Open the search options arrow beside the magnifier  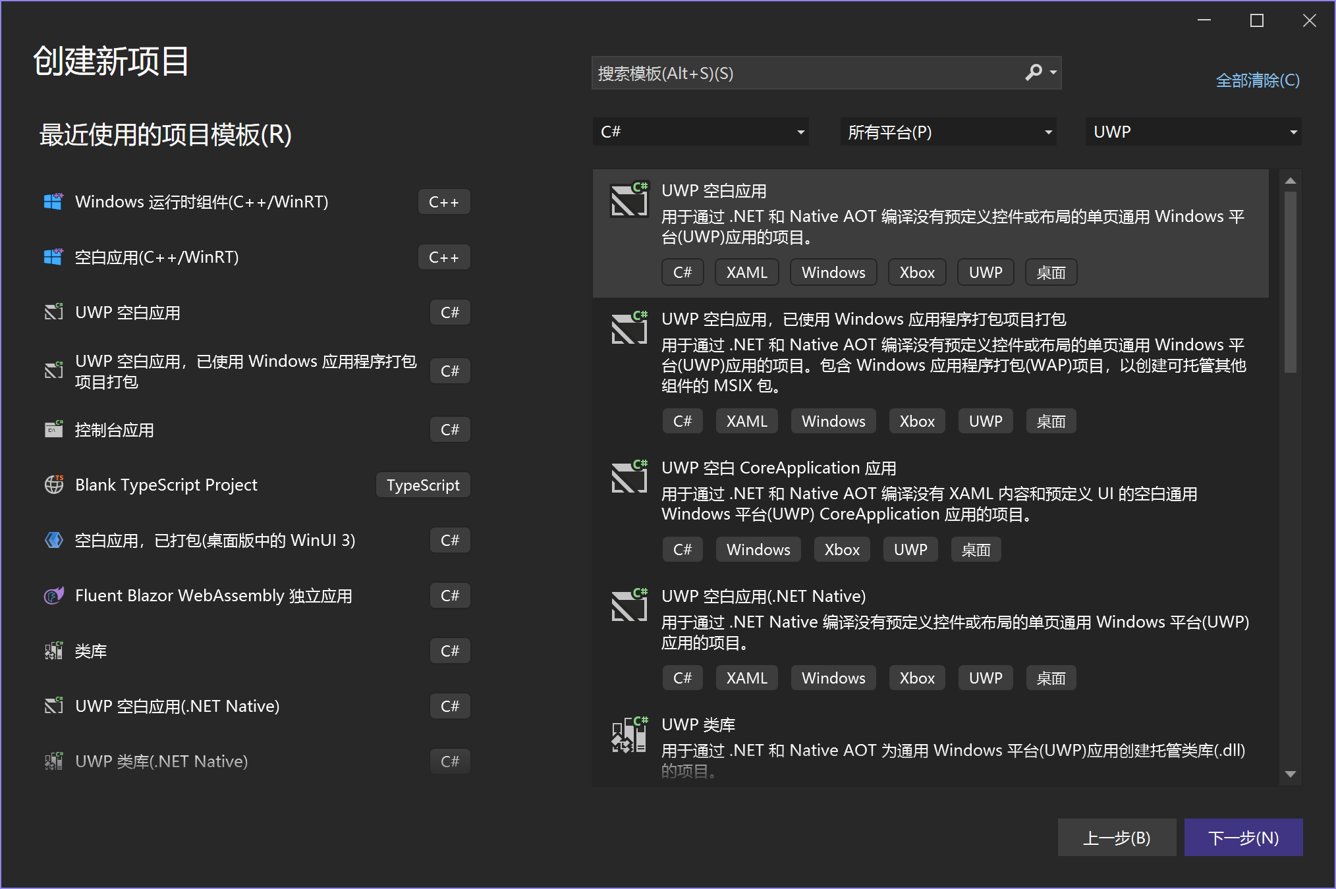(1053, 72)
